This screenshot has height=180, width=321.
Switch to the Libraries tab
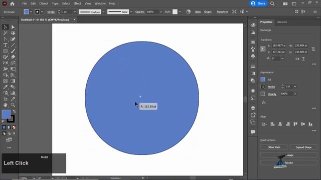tap(282, 22)
